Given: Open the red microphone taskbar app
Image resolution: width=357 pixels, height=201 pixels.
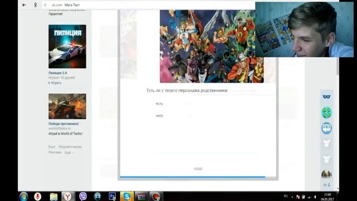Looking at the screenshot, I should click(37, 196).
